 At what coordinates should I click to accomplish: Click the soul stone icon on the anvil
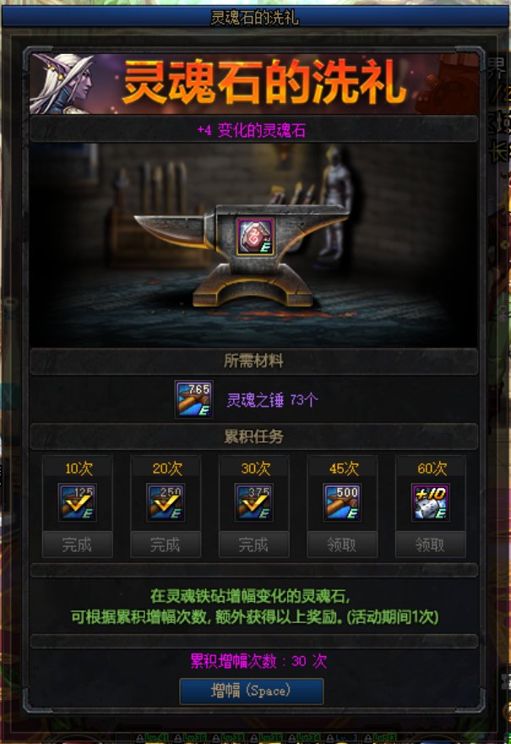255,237
